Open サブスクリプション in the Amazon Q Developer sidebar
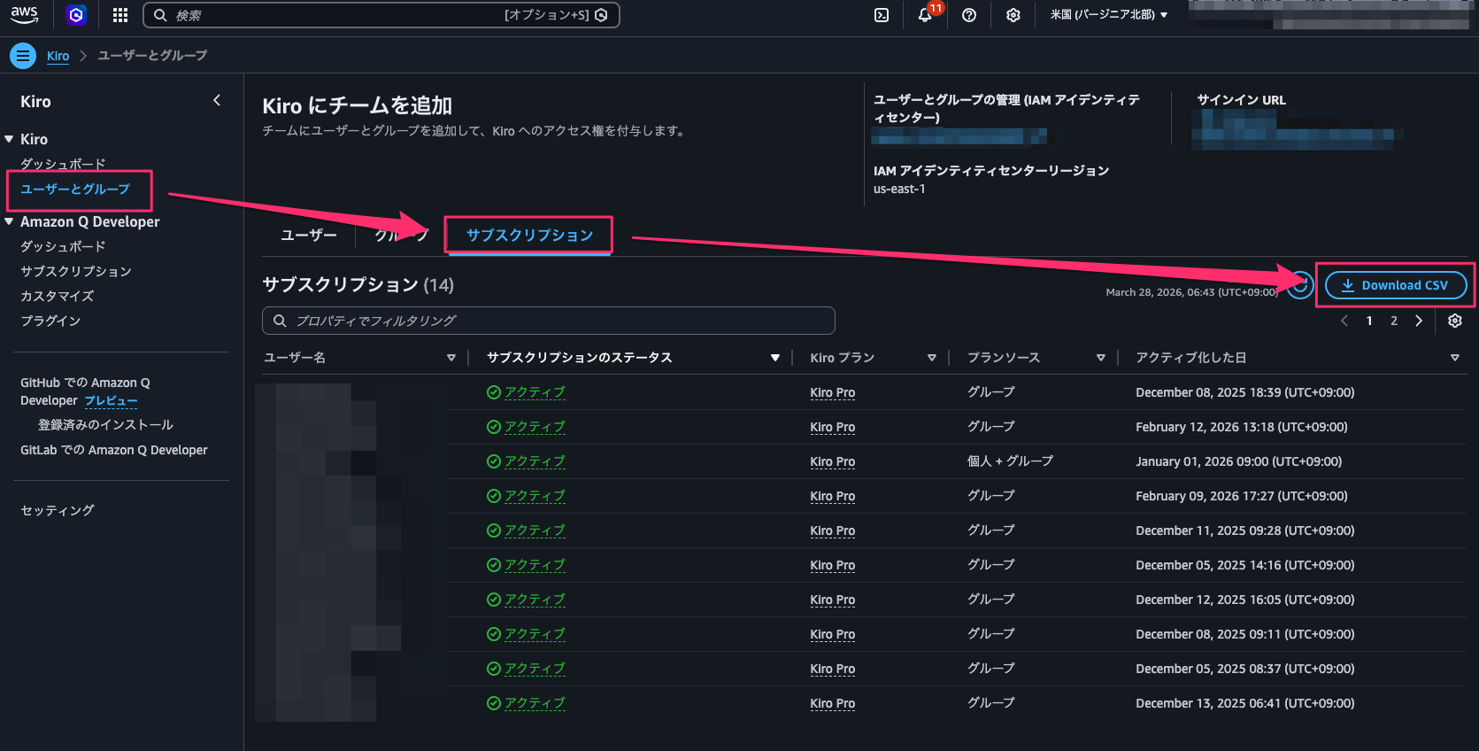 click(x=76, y=271)
